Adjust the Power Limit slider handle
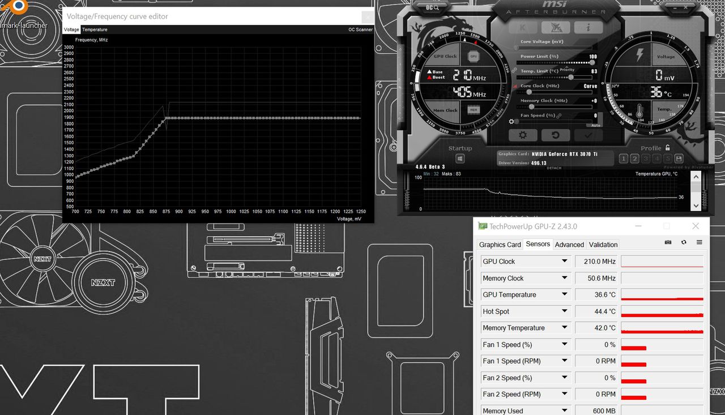Image resolution: width=725 pixels, height=415 pixels. point(592,62)
